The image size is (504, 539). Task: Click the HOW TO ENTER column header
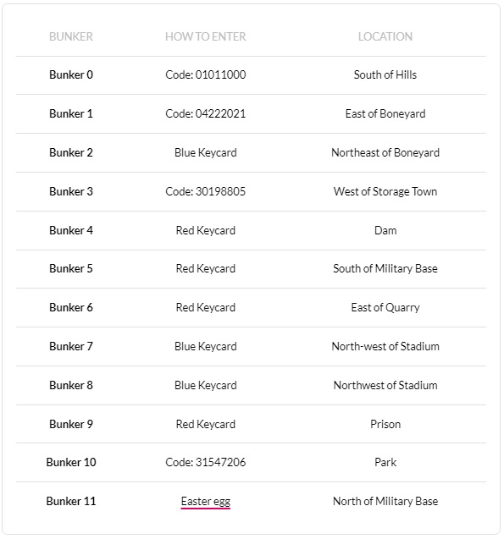click(205, 36)
